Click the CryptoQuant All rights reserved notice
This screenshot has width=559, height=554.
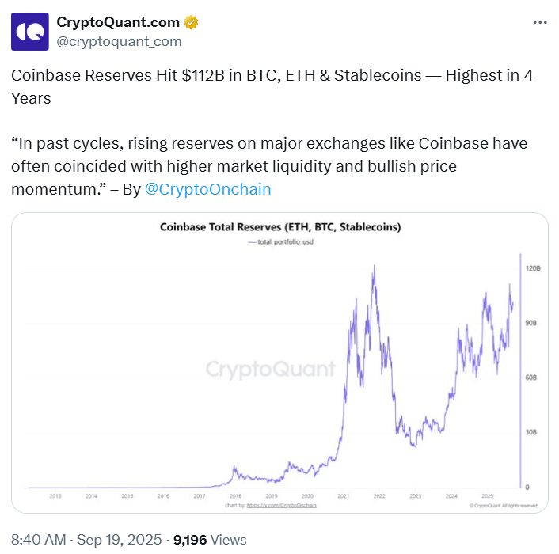(x=504, y=506)
